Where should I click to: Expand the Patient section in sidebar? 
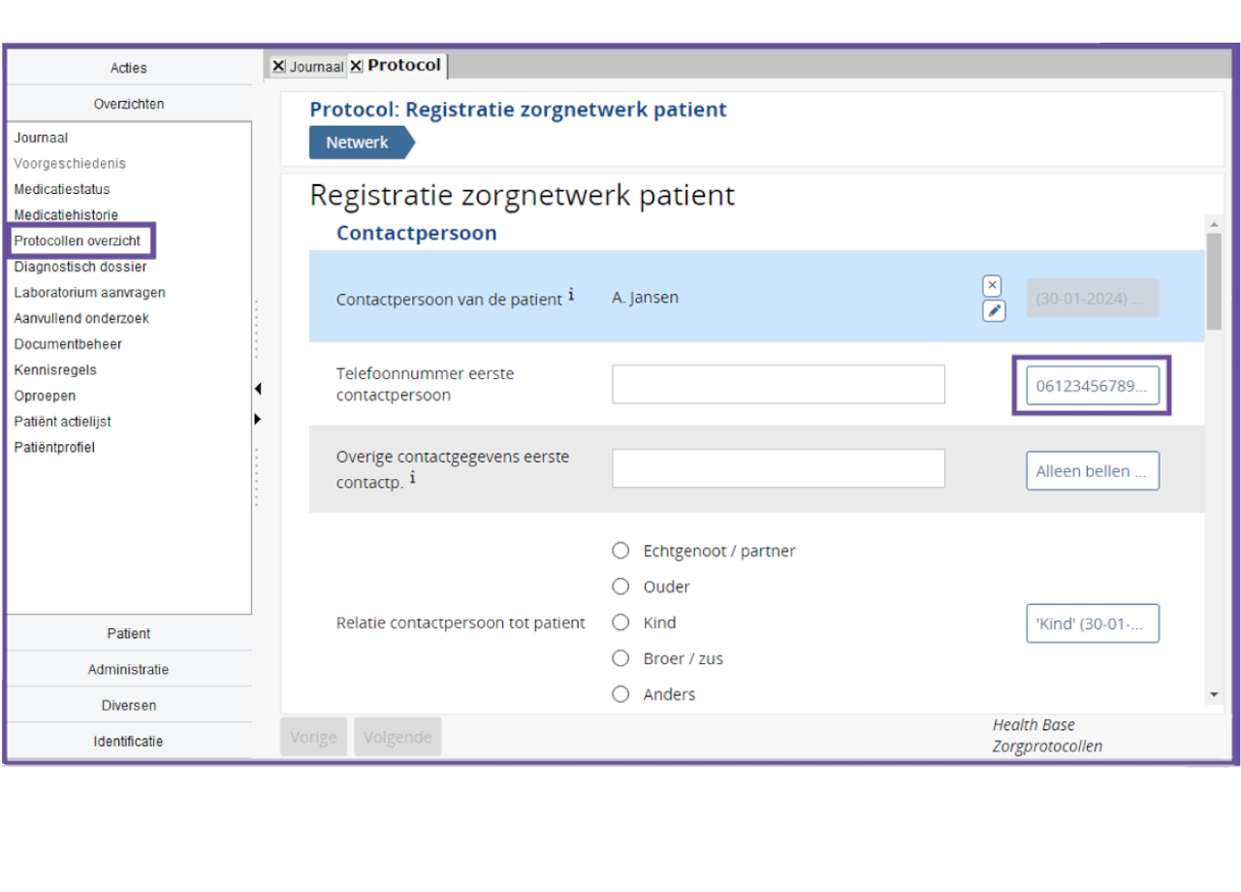[129, 633]
